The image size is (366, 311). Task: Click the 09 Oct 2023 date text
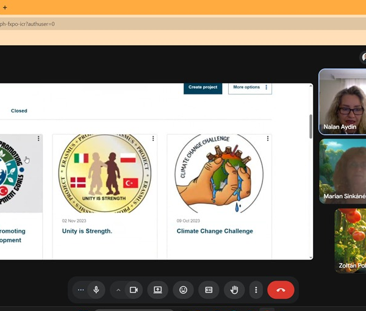(x=188, y=221)
